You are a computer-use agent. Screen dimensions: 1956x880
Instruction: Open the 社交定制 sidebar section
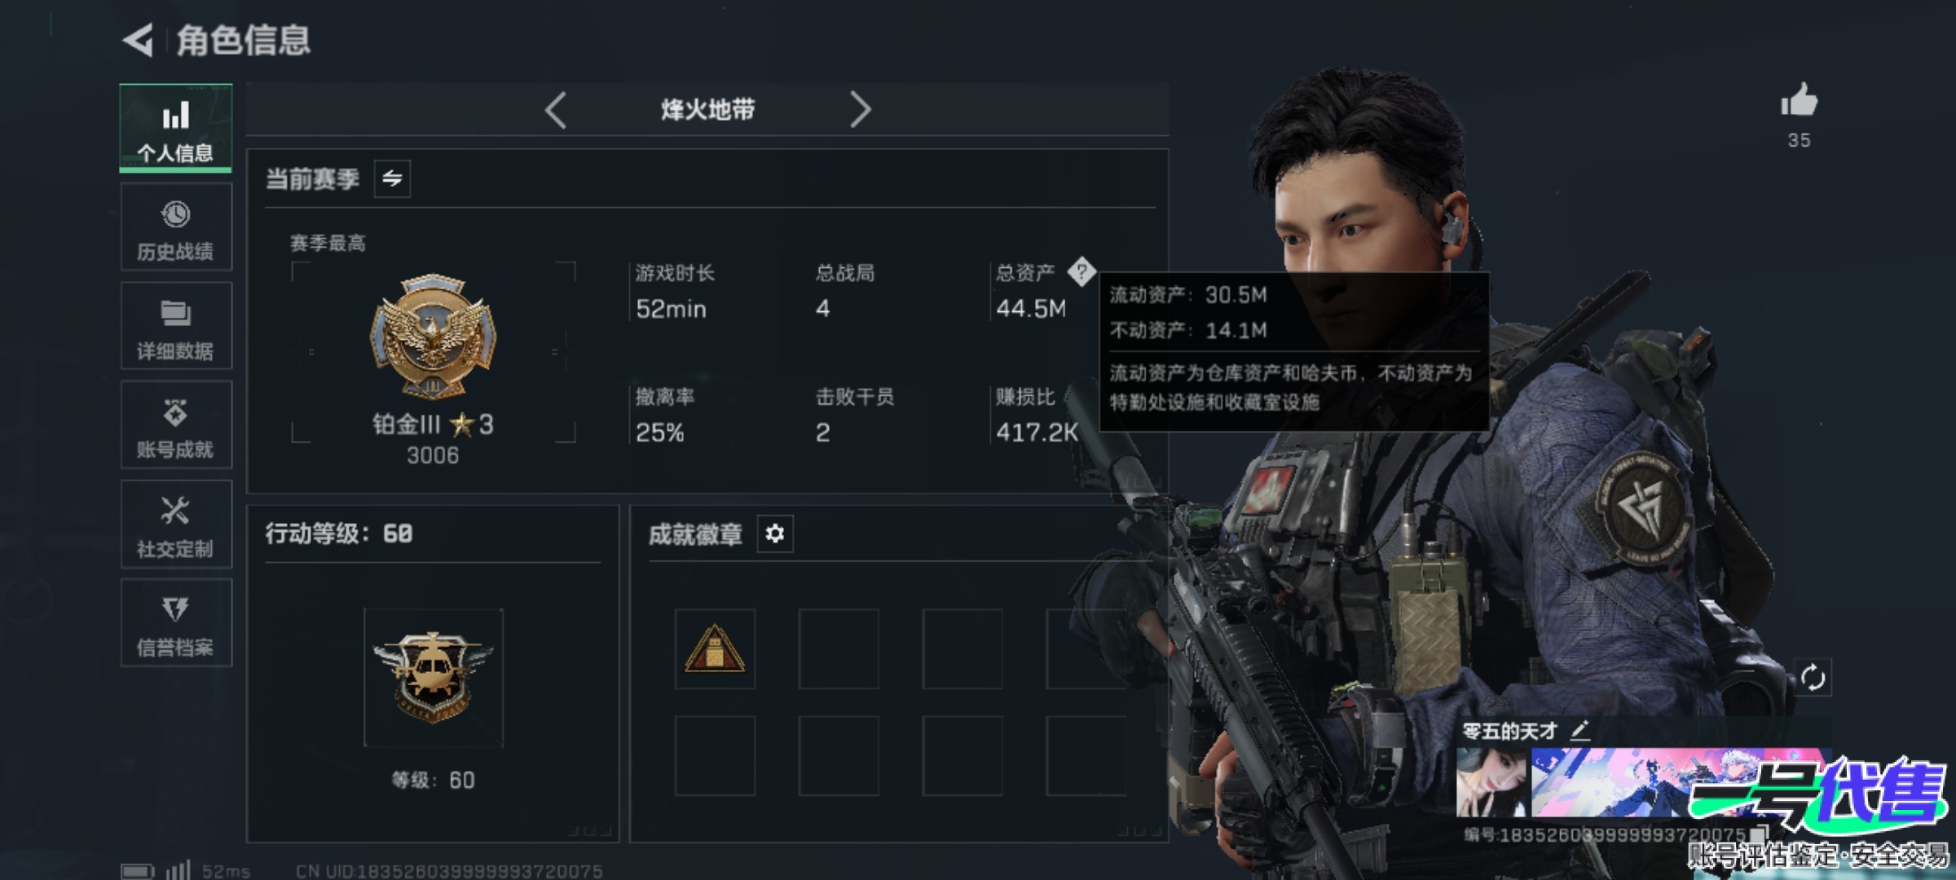click(176, 524)
